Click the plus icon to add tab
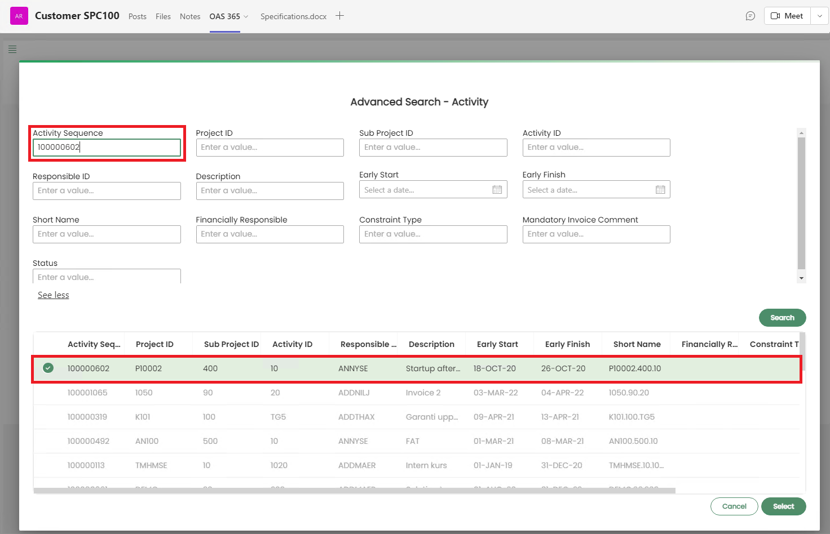The height and width of the screenshot is (534, 830). click(339, 16)
